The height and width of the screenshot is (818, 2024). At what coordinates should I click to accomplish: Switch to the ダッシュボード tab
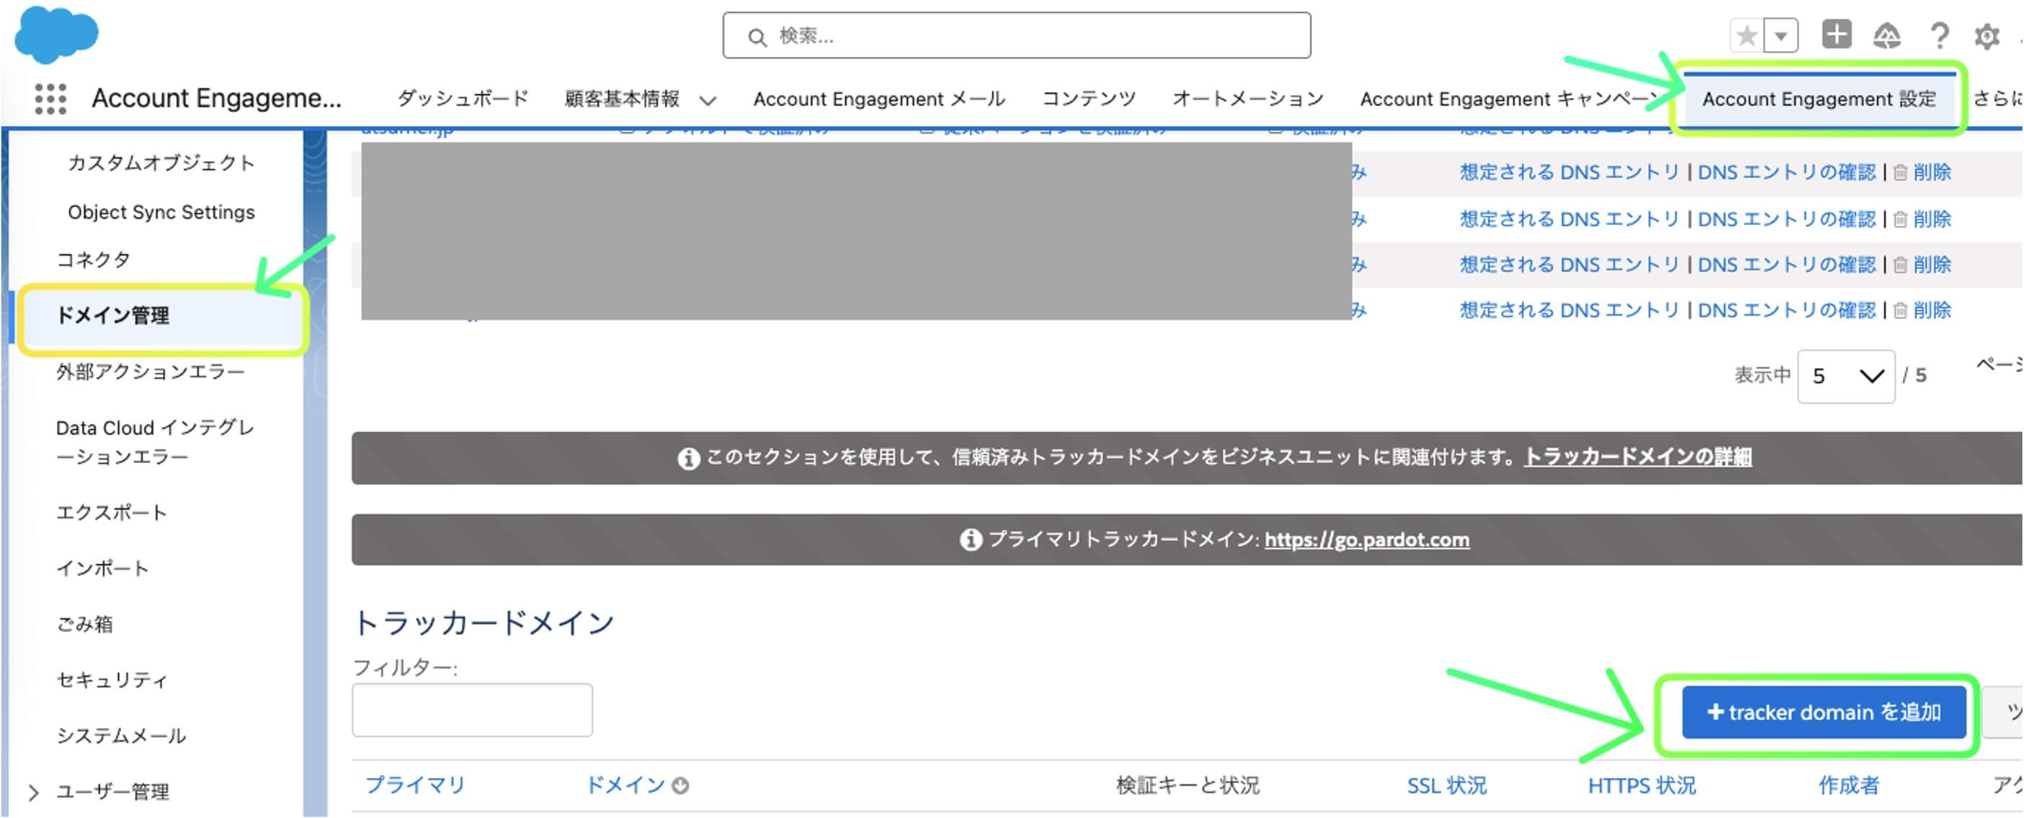pos(463,99)
